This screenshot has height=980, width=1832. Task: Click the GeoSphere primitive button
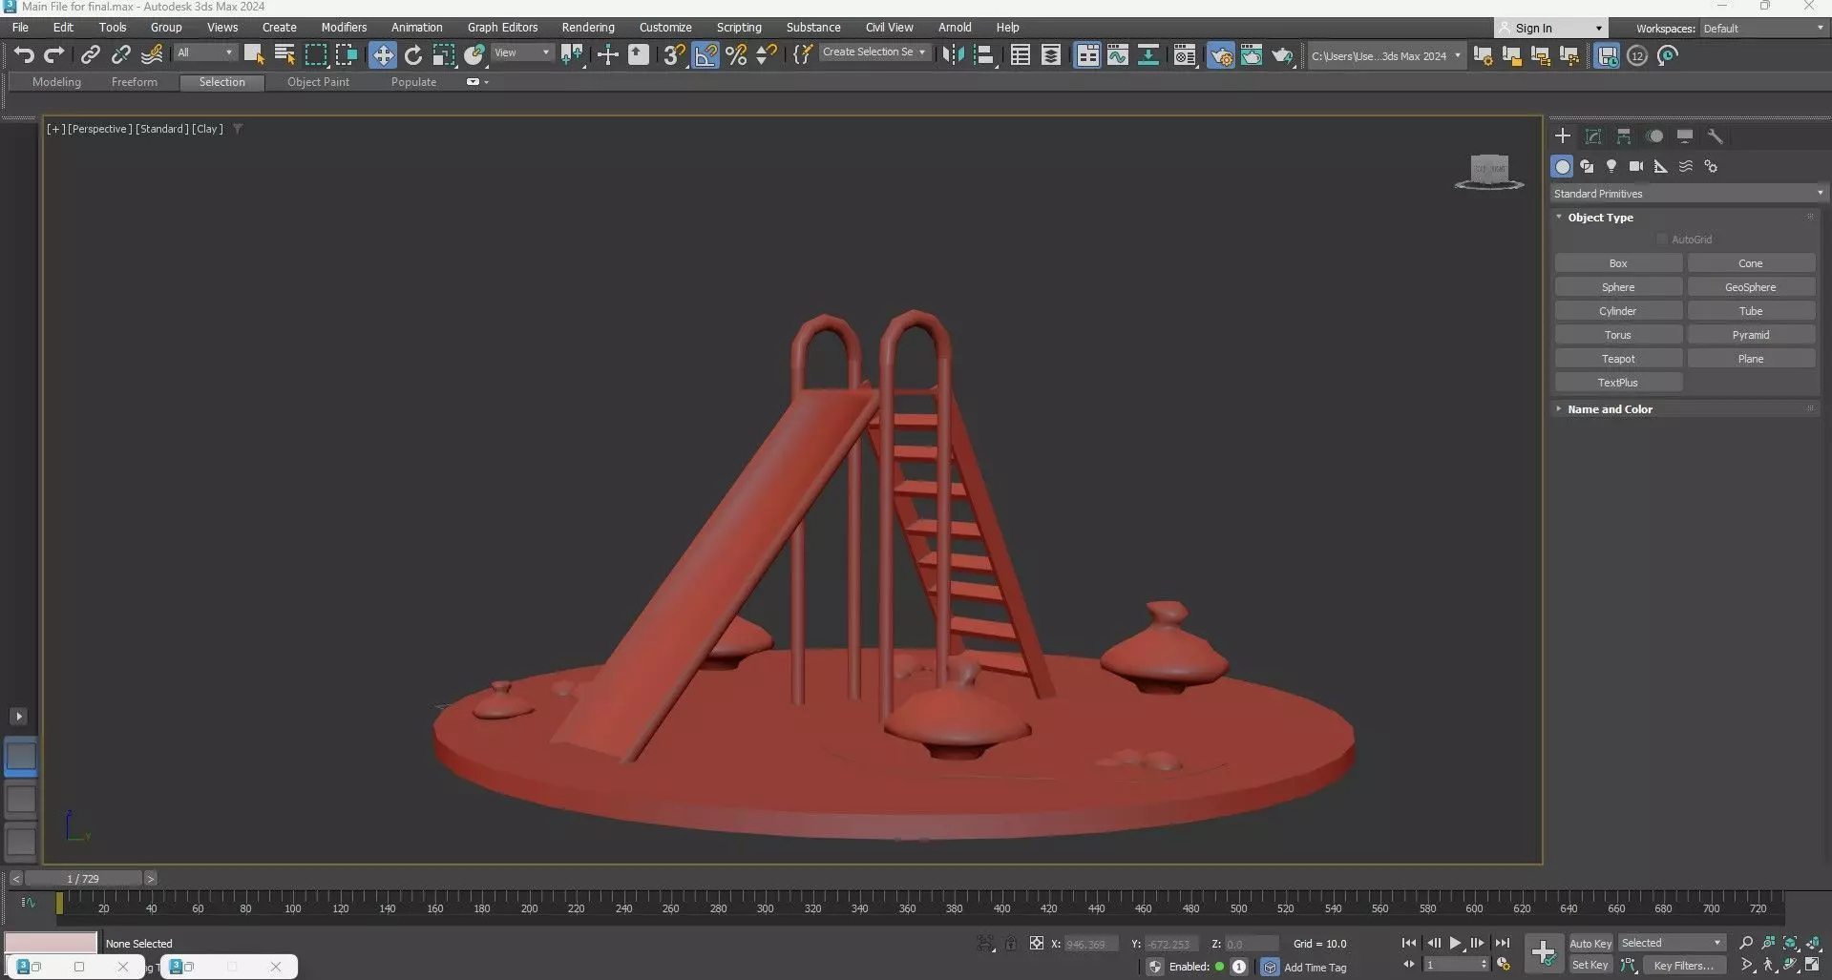click(x=1751, y=287)
